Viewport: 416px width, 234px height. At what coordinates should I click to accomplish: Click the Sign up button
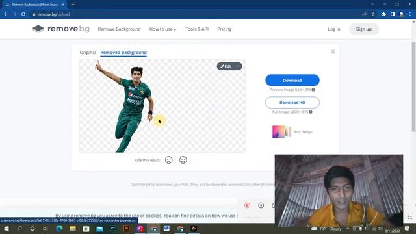point(364,29)
